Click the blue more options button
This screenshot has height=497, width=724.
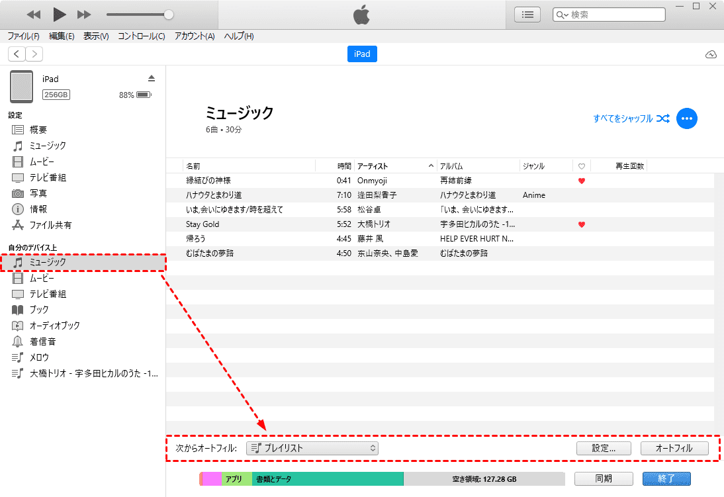click(686, 118)
